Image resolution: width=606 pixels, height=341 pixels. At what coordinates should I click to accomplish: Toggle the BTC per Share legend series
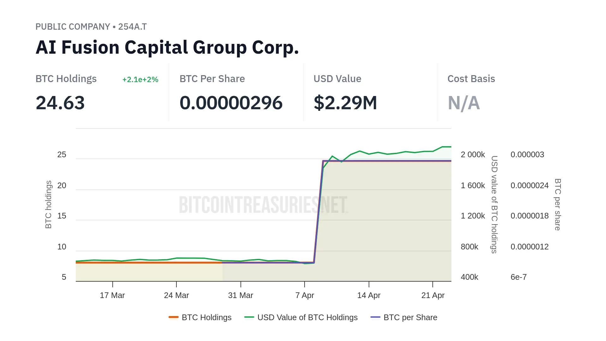[410, 317]
